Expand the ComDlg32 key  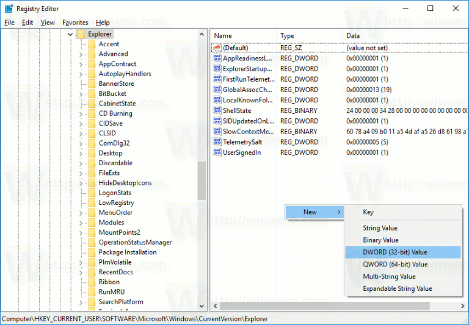click(81, 143)
